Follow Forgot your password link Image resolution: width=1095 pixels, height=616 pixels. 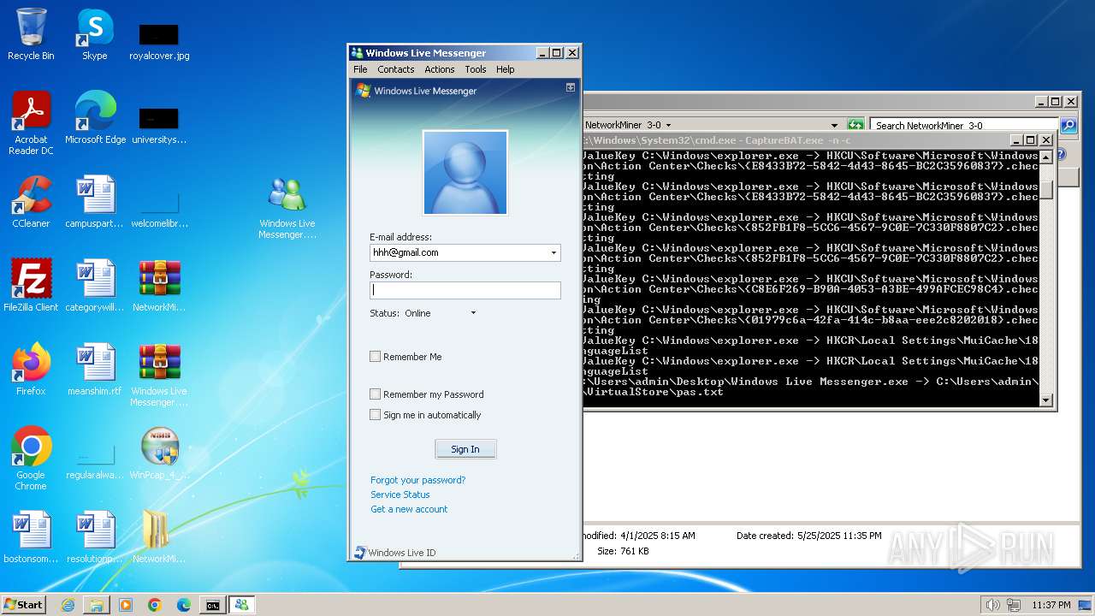pyautogui.click(x=418, y=480)
